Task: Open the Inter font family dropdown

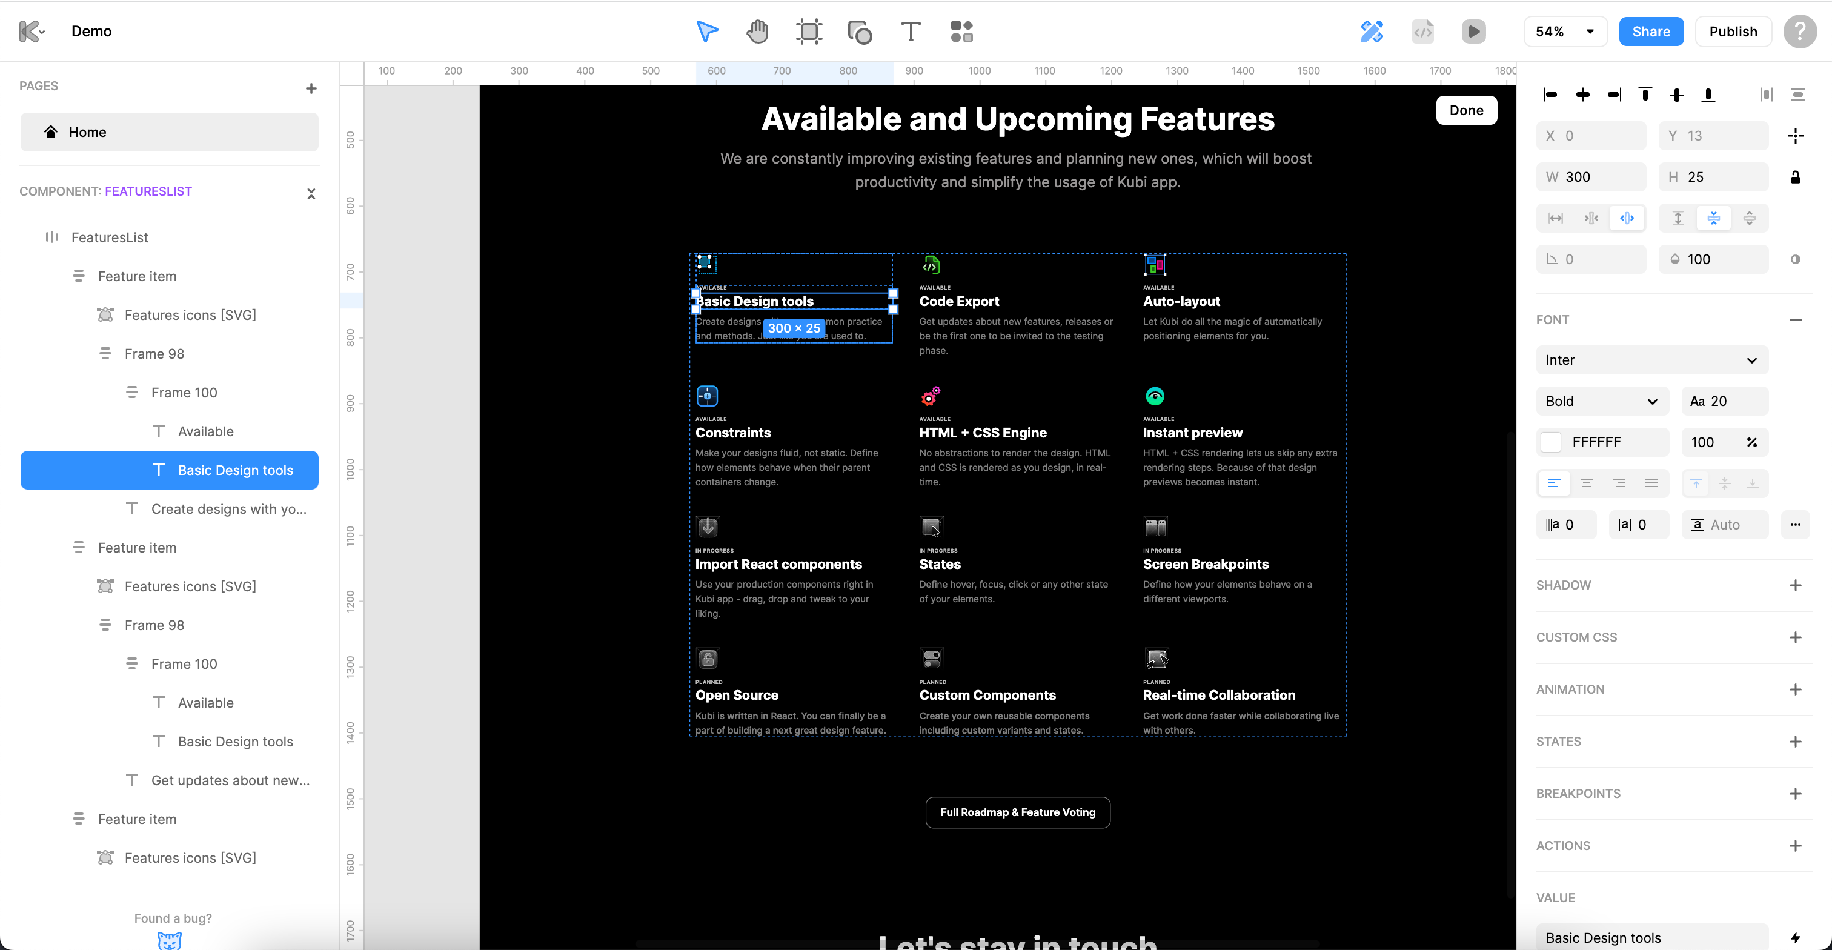Action: click(x=1651, y=360)
